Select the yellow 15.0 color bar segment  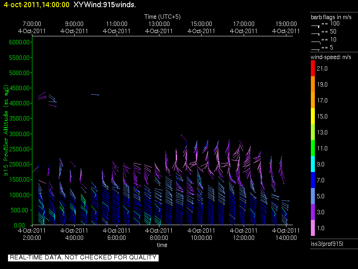click(314, 117)
